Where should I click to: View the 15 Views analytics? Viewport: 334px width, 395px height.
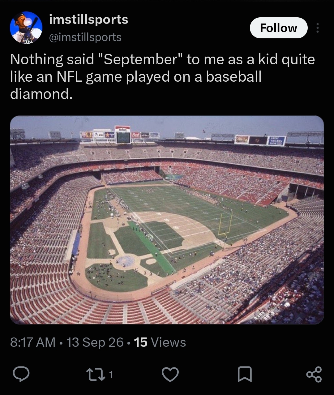160,342
